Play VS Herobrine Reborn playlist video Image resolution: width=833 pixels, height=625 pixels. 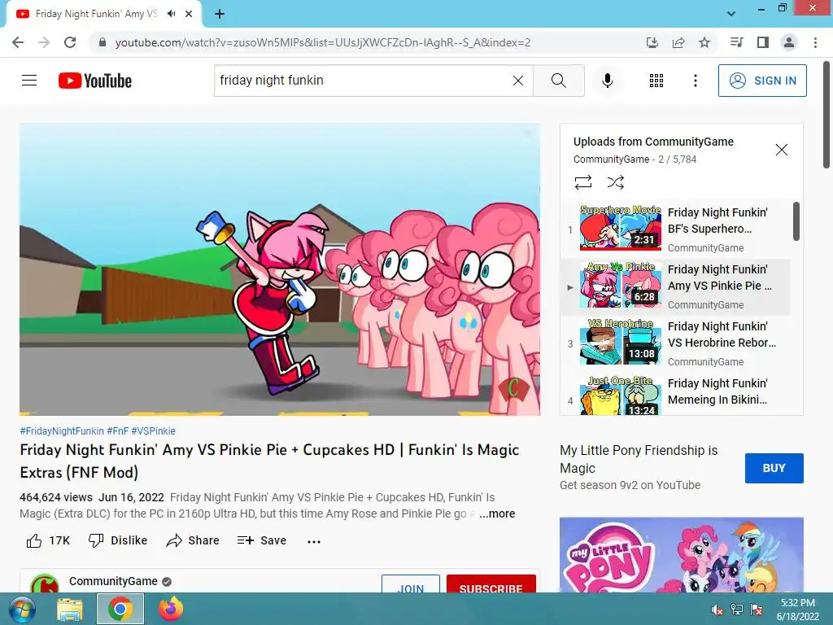click(676, 343)
